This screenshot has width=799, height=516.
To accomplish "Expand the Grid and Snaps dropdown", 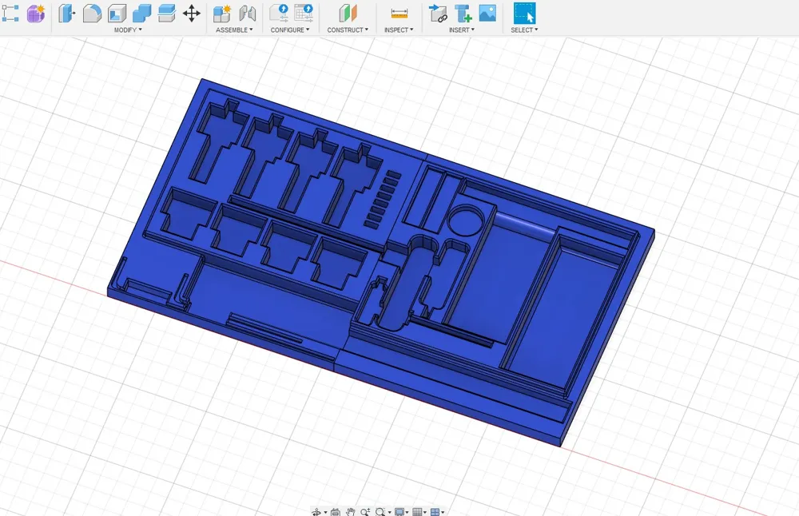I will [x=419, y=511].
